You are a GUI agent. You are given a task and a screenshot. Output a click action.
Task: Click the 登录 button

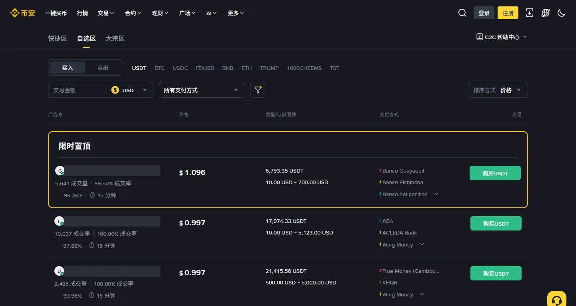484,13
